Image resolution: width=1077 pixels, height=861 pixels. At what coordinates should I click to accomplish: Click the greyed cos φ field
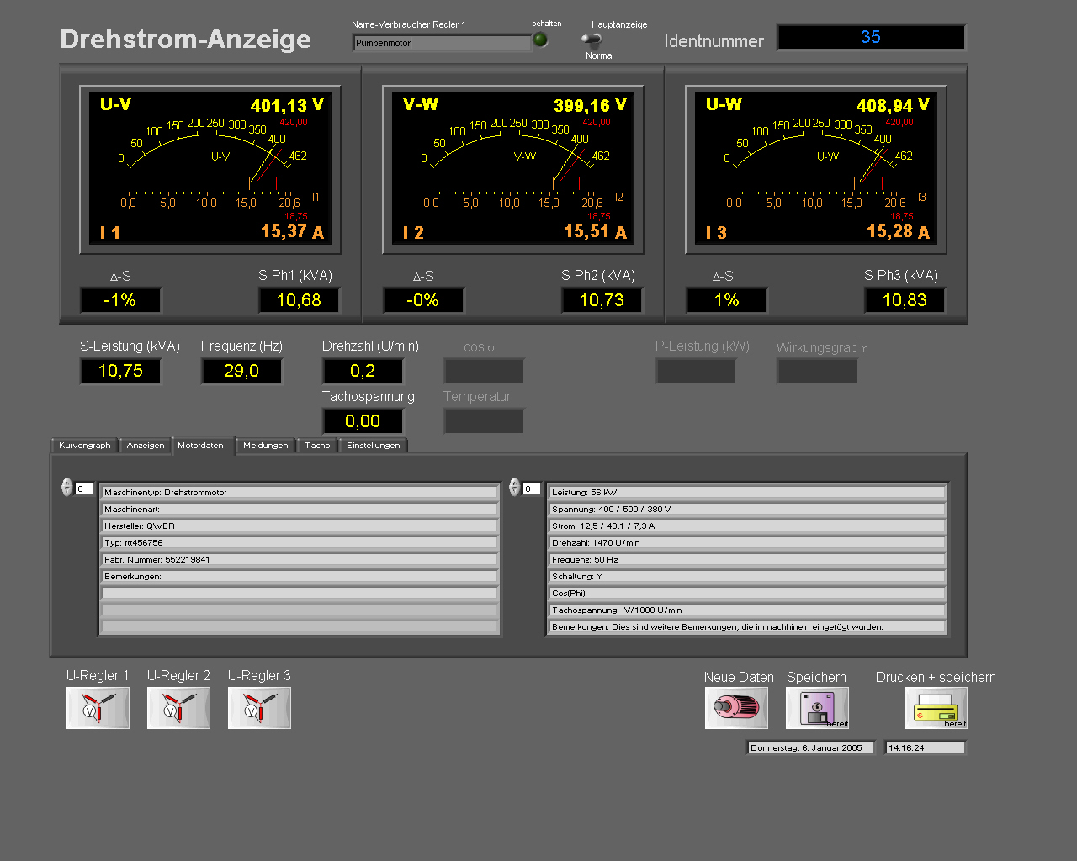[x=484, y=371]
